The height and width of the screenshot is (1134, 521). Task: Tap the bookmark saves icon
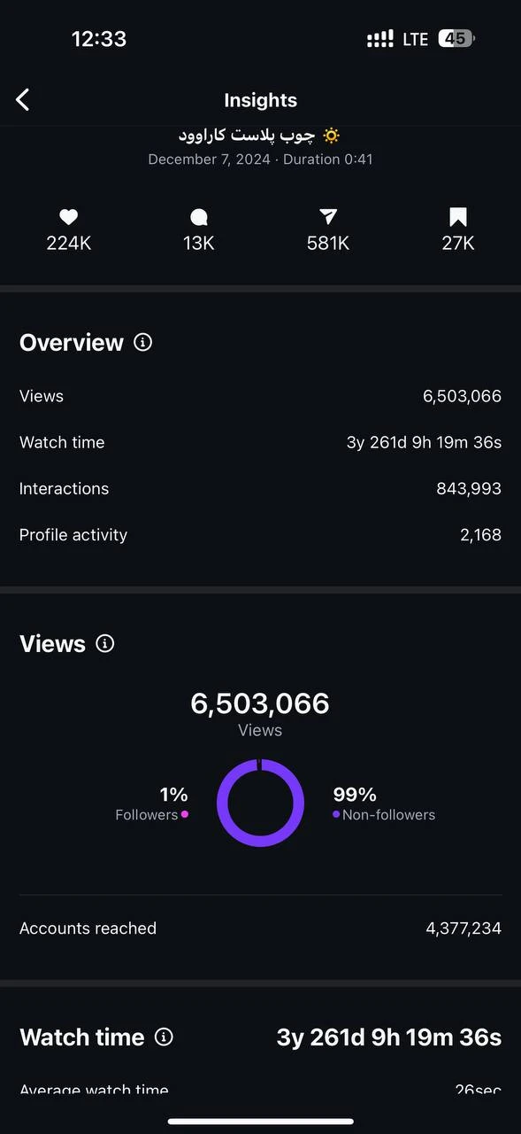(458, 217)
